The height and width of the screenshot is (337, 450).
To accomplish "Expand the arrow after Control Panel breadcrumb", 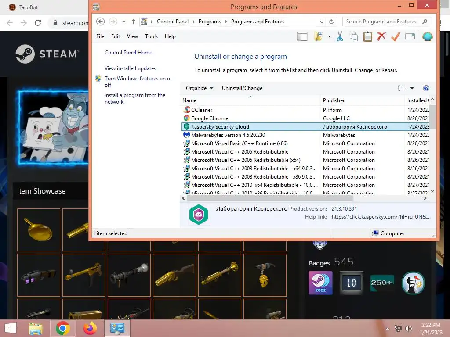I will tap(194, 22).
